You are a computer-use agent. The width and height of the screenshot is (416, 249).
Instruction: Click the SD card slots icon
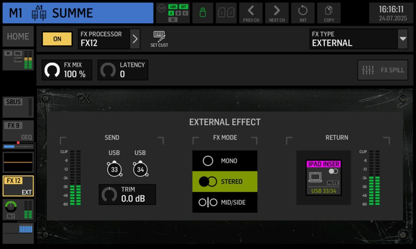(227, 13)
